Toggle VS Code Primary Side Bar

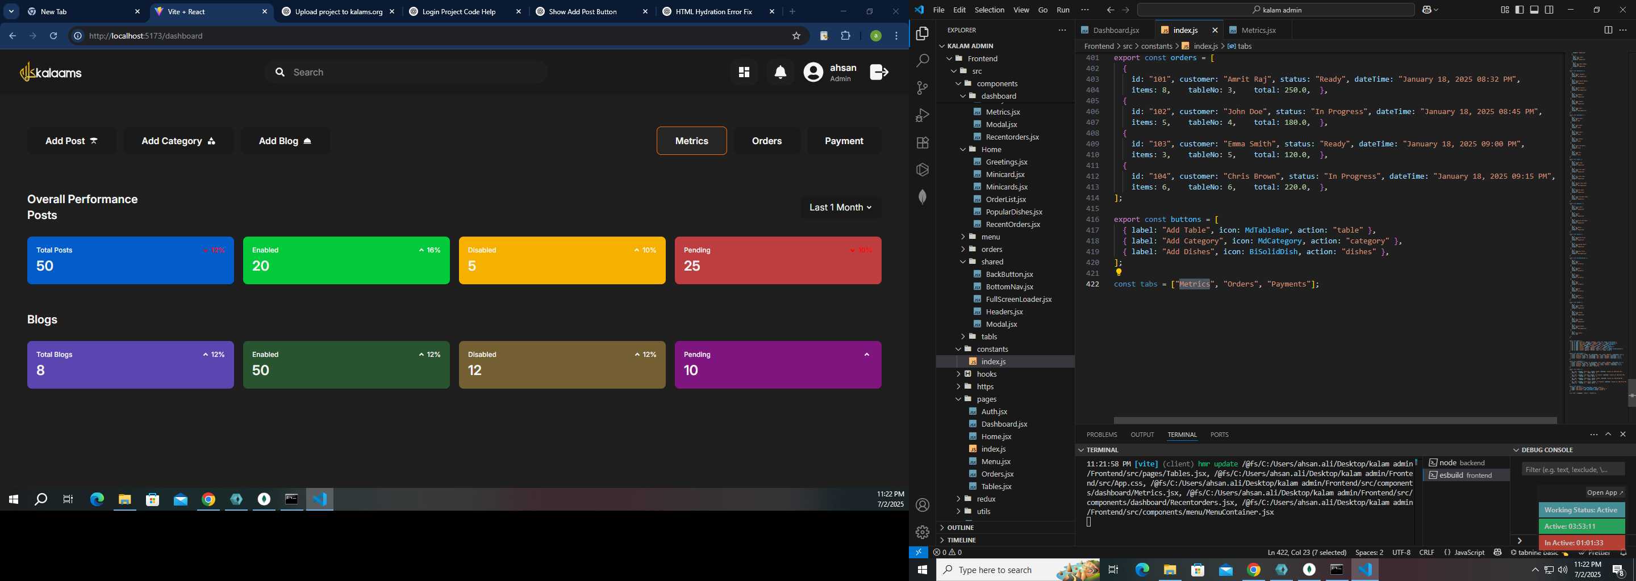(x=1520, y=10)
